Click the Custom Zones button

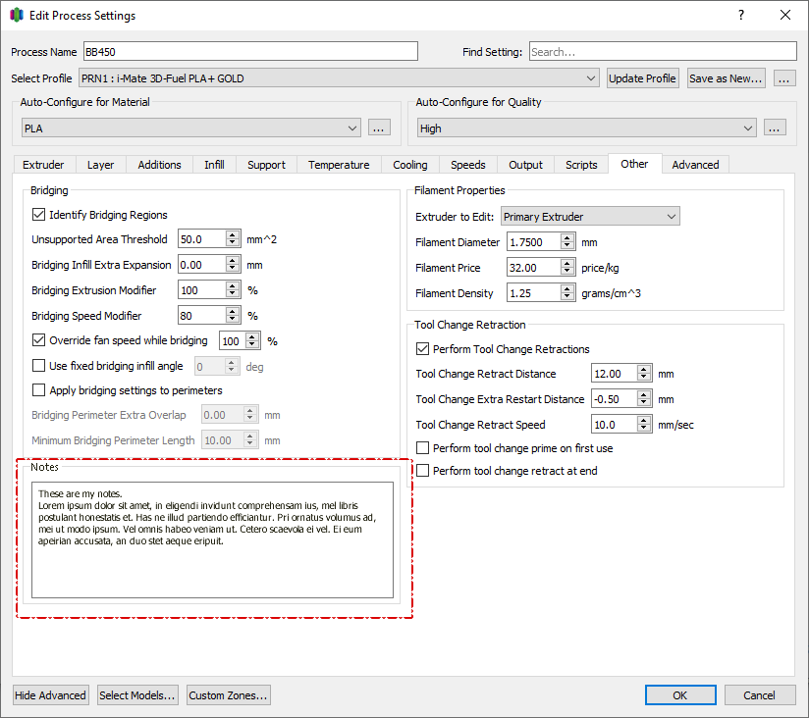(x=228, y=695)
